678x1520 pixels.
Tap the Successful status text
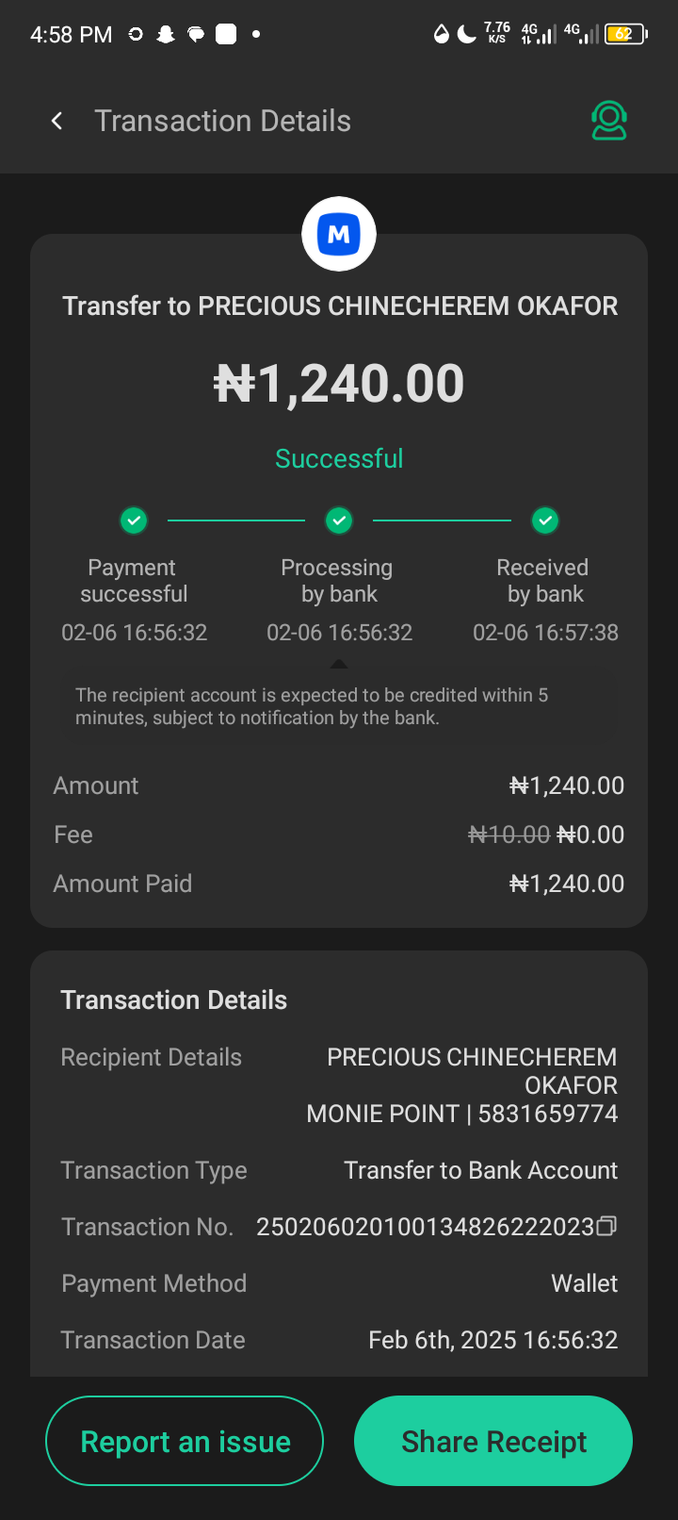tap(339, 458)
